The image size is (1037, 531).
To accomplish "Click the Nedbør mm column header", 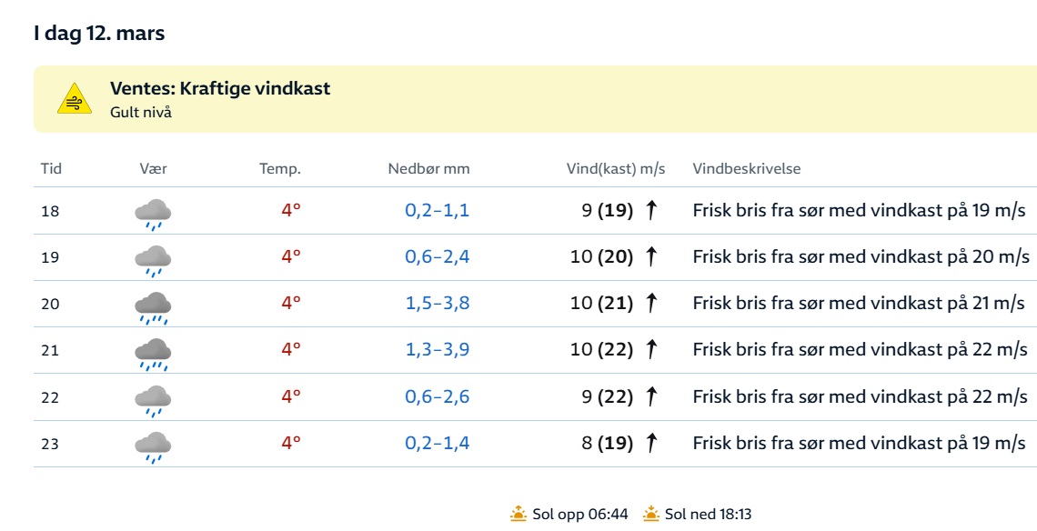I will point(428,169).
